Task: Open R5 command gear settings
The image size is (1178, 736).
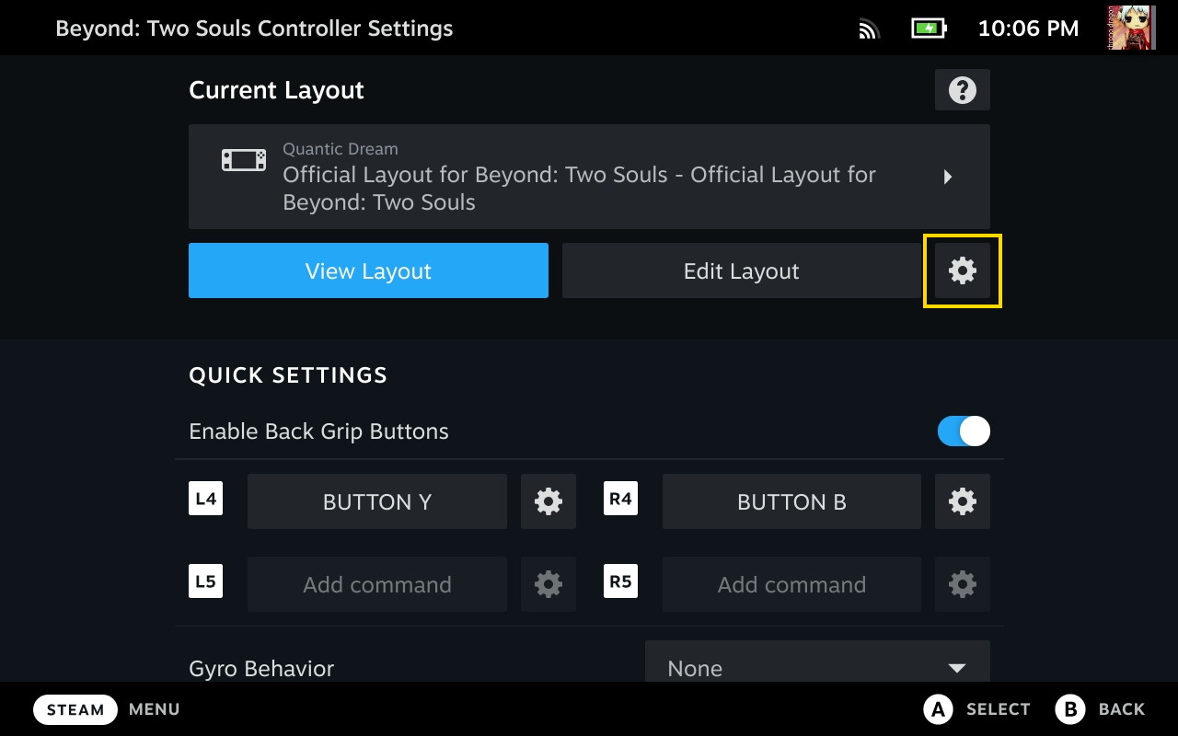Action: point(962,584)
